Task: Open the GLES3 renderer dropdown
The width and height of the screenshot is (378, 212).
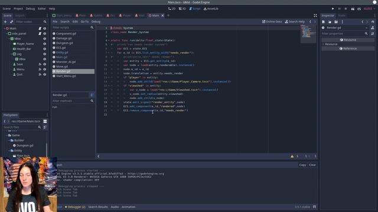Action: point(369,9)
